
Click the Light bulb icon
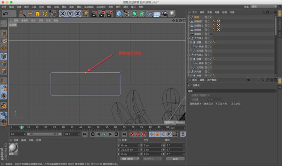tap(172, 13)
